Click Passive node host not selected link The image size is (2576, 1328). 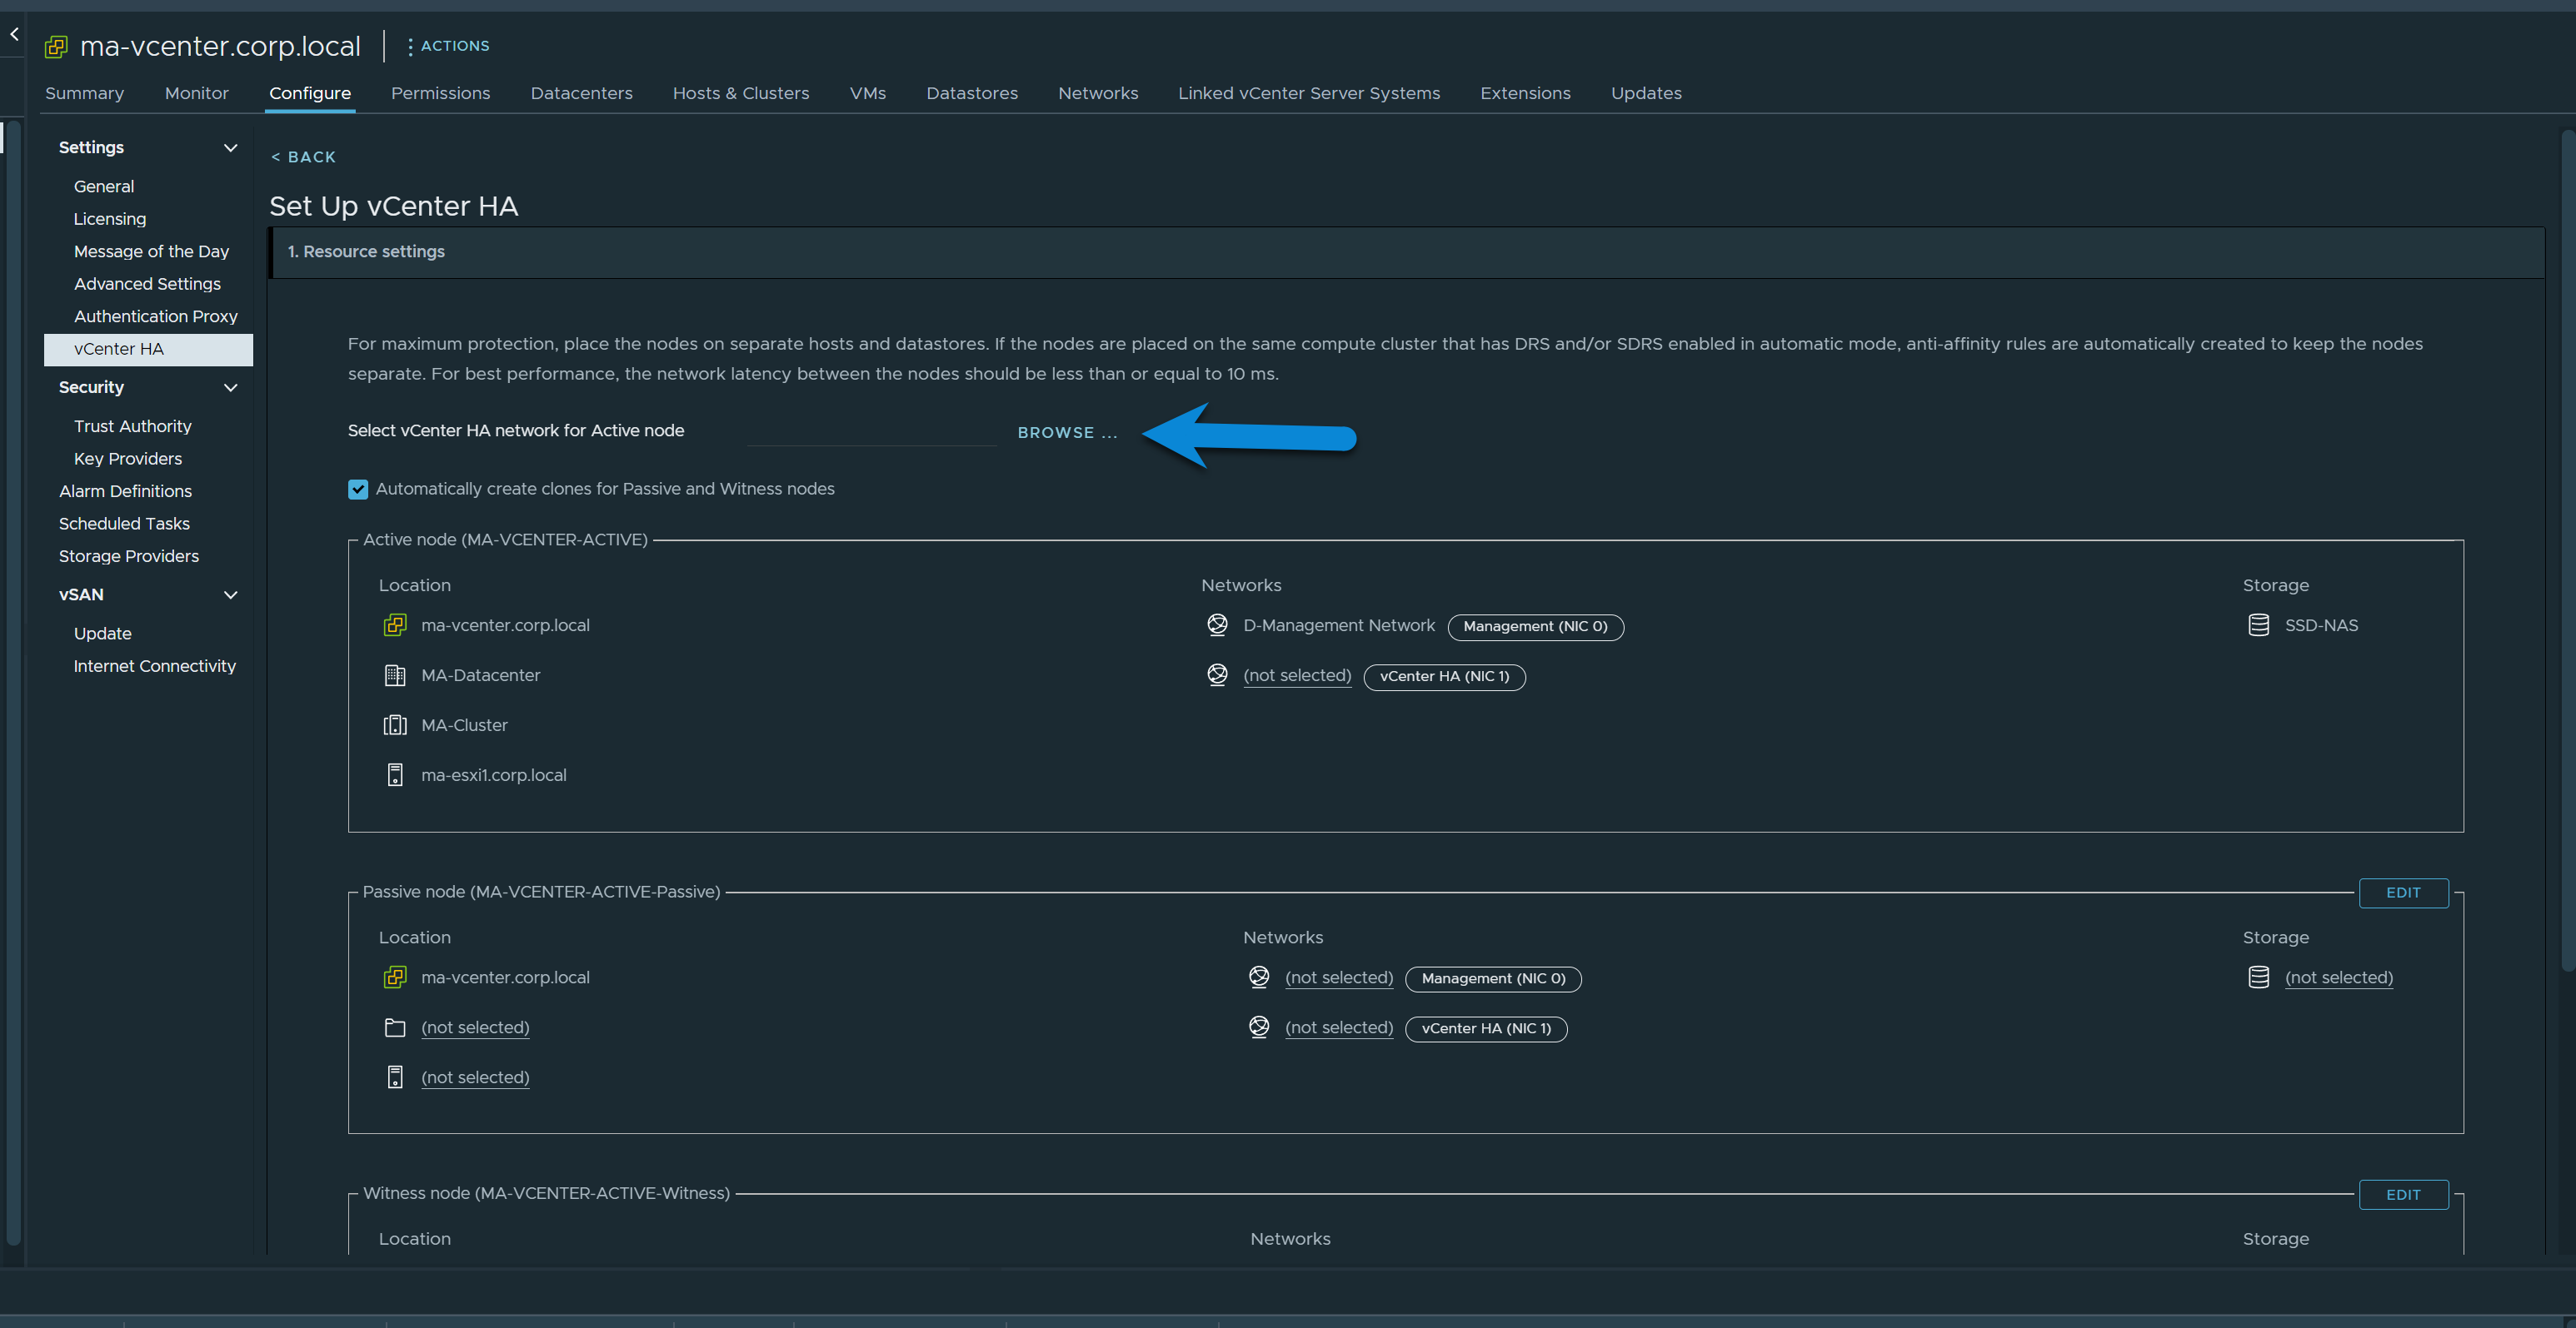[x=475, y=1078]
